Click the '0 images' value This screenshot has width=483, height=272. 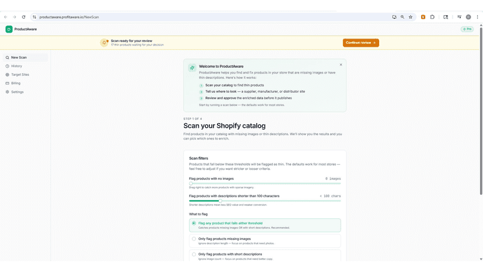[x=333, y=179]
